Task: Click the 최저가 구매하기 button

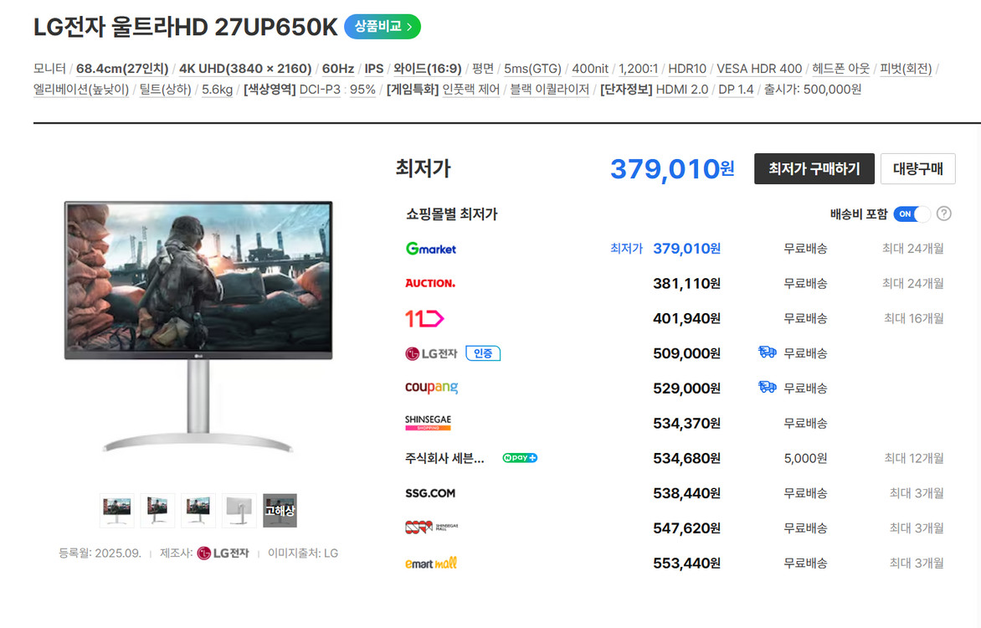Action: 814,168
